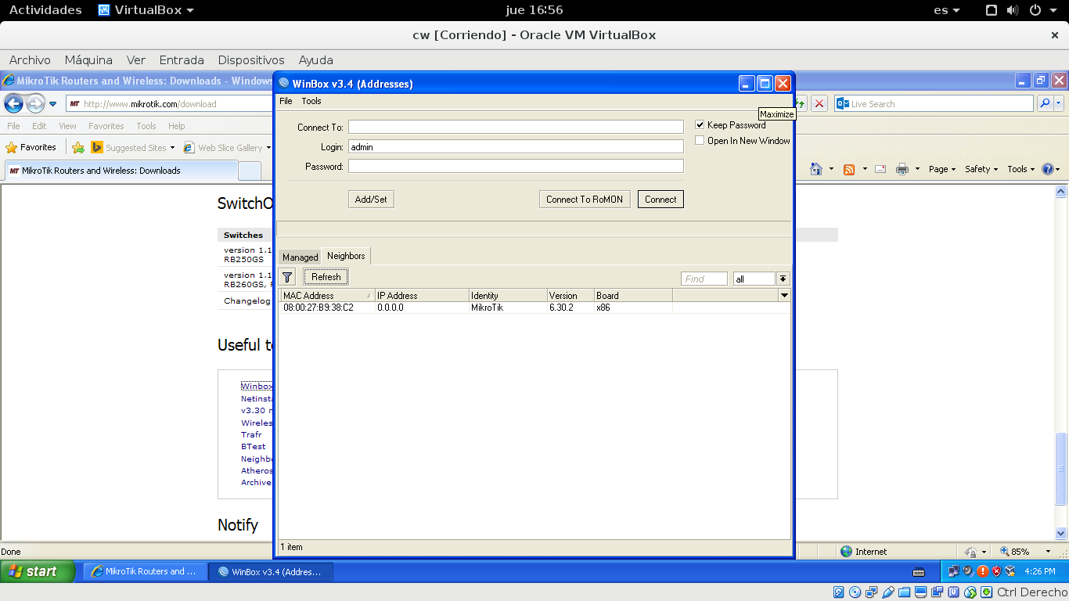Stop page loading with the red X
1069x601 pixels.
pos(819,103)
